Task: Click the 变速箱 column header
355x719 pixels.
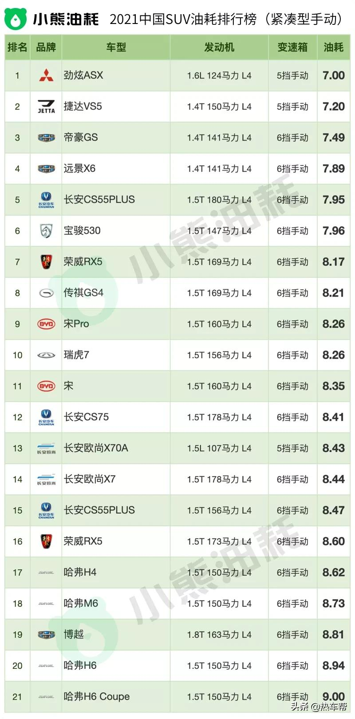Action: tap(292, 47)
